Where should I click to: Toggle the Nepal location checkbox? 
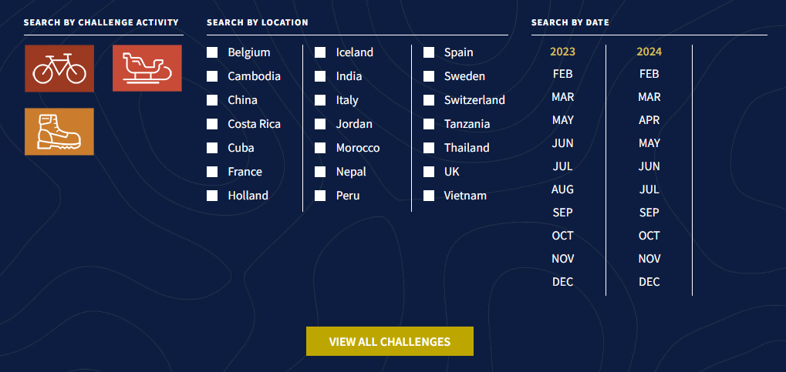tap(320, 172)
